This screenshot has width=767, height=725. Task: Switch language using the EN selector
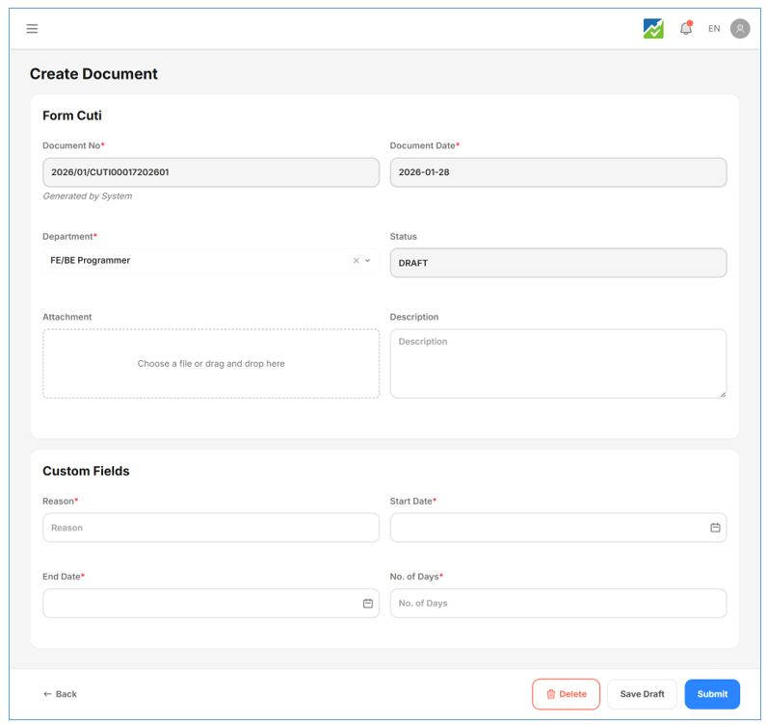pos(714,29)
